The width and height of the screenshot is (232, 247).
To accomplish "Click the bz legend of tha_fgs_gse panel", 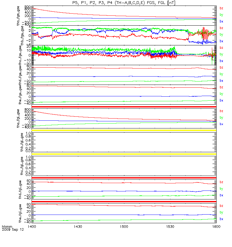I will click(221, 8).
